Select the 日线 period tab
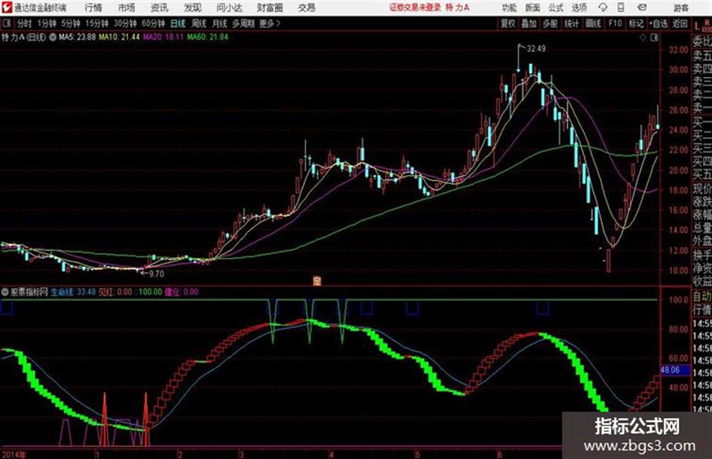This screenshot has height=459, width=712. pos(178,23)
